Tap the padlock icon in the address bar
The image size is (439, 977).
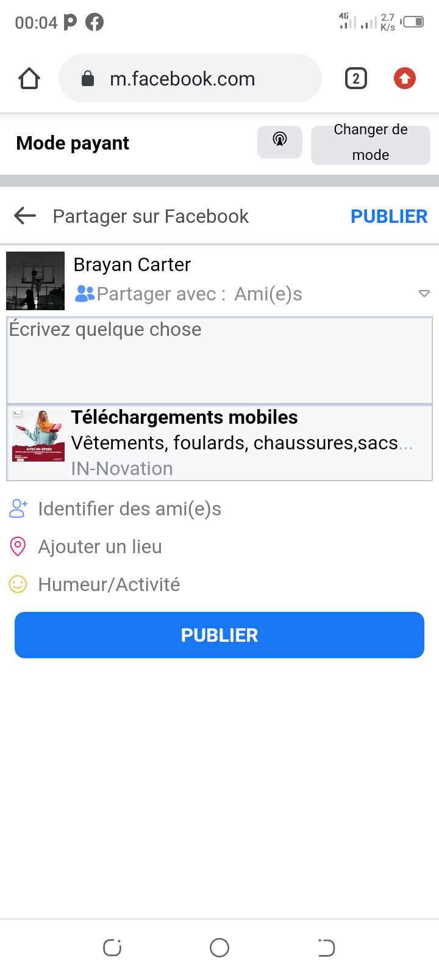[x=88, y=79]
